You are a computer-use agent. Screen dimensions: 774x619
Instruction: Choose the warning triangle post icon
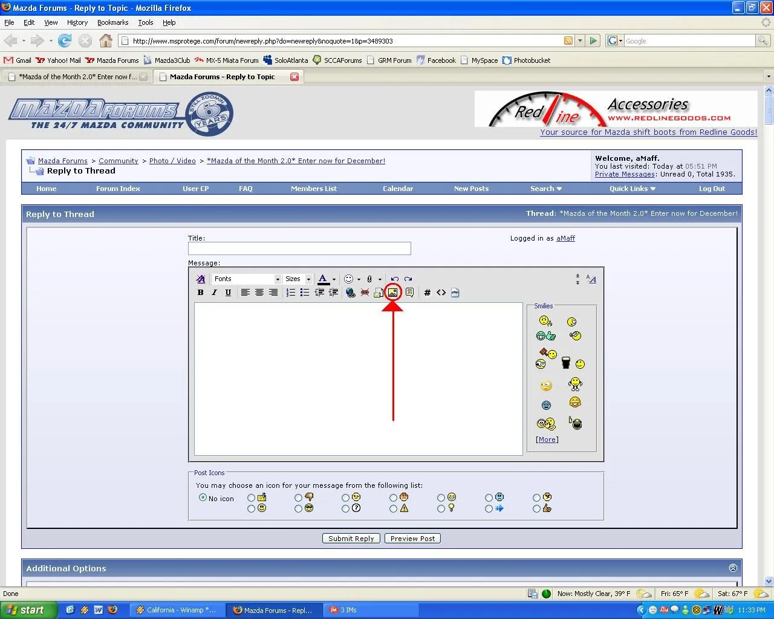click(x=394, y=508)
